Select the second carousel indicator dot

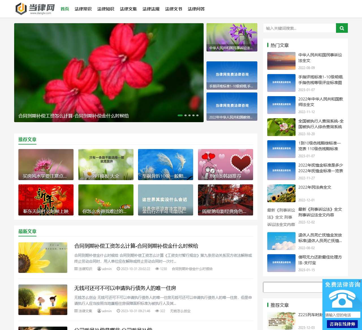point(186,115)
